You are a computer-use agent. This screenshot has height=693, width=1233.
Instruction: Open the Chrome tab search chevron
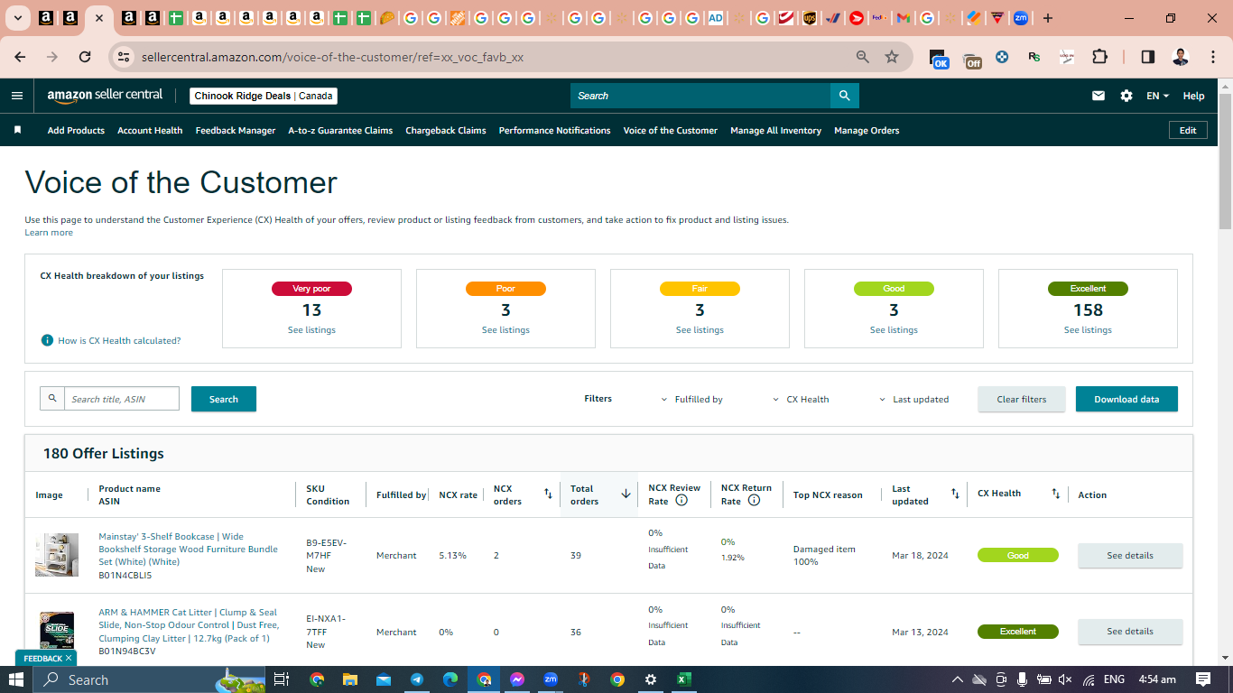[17, 18]
